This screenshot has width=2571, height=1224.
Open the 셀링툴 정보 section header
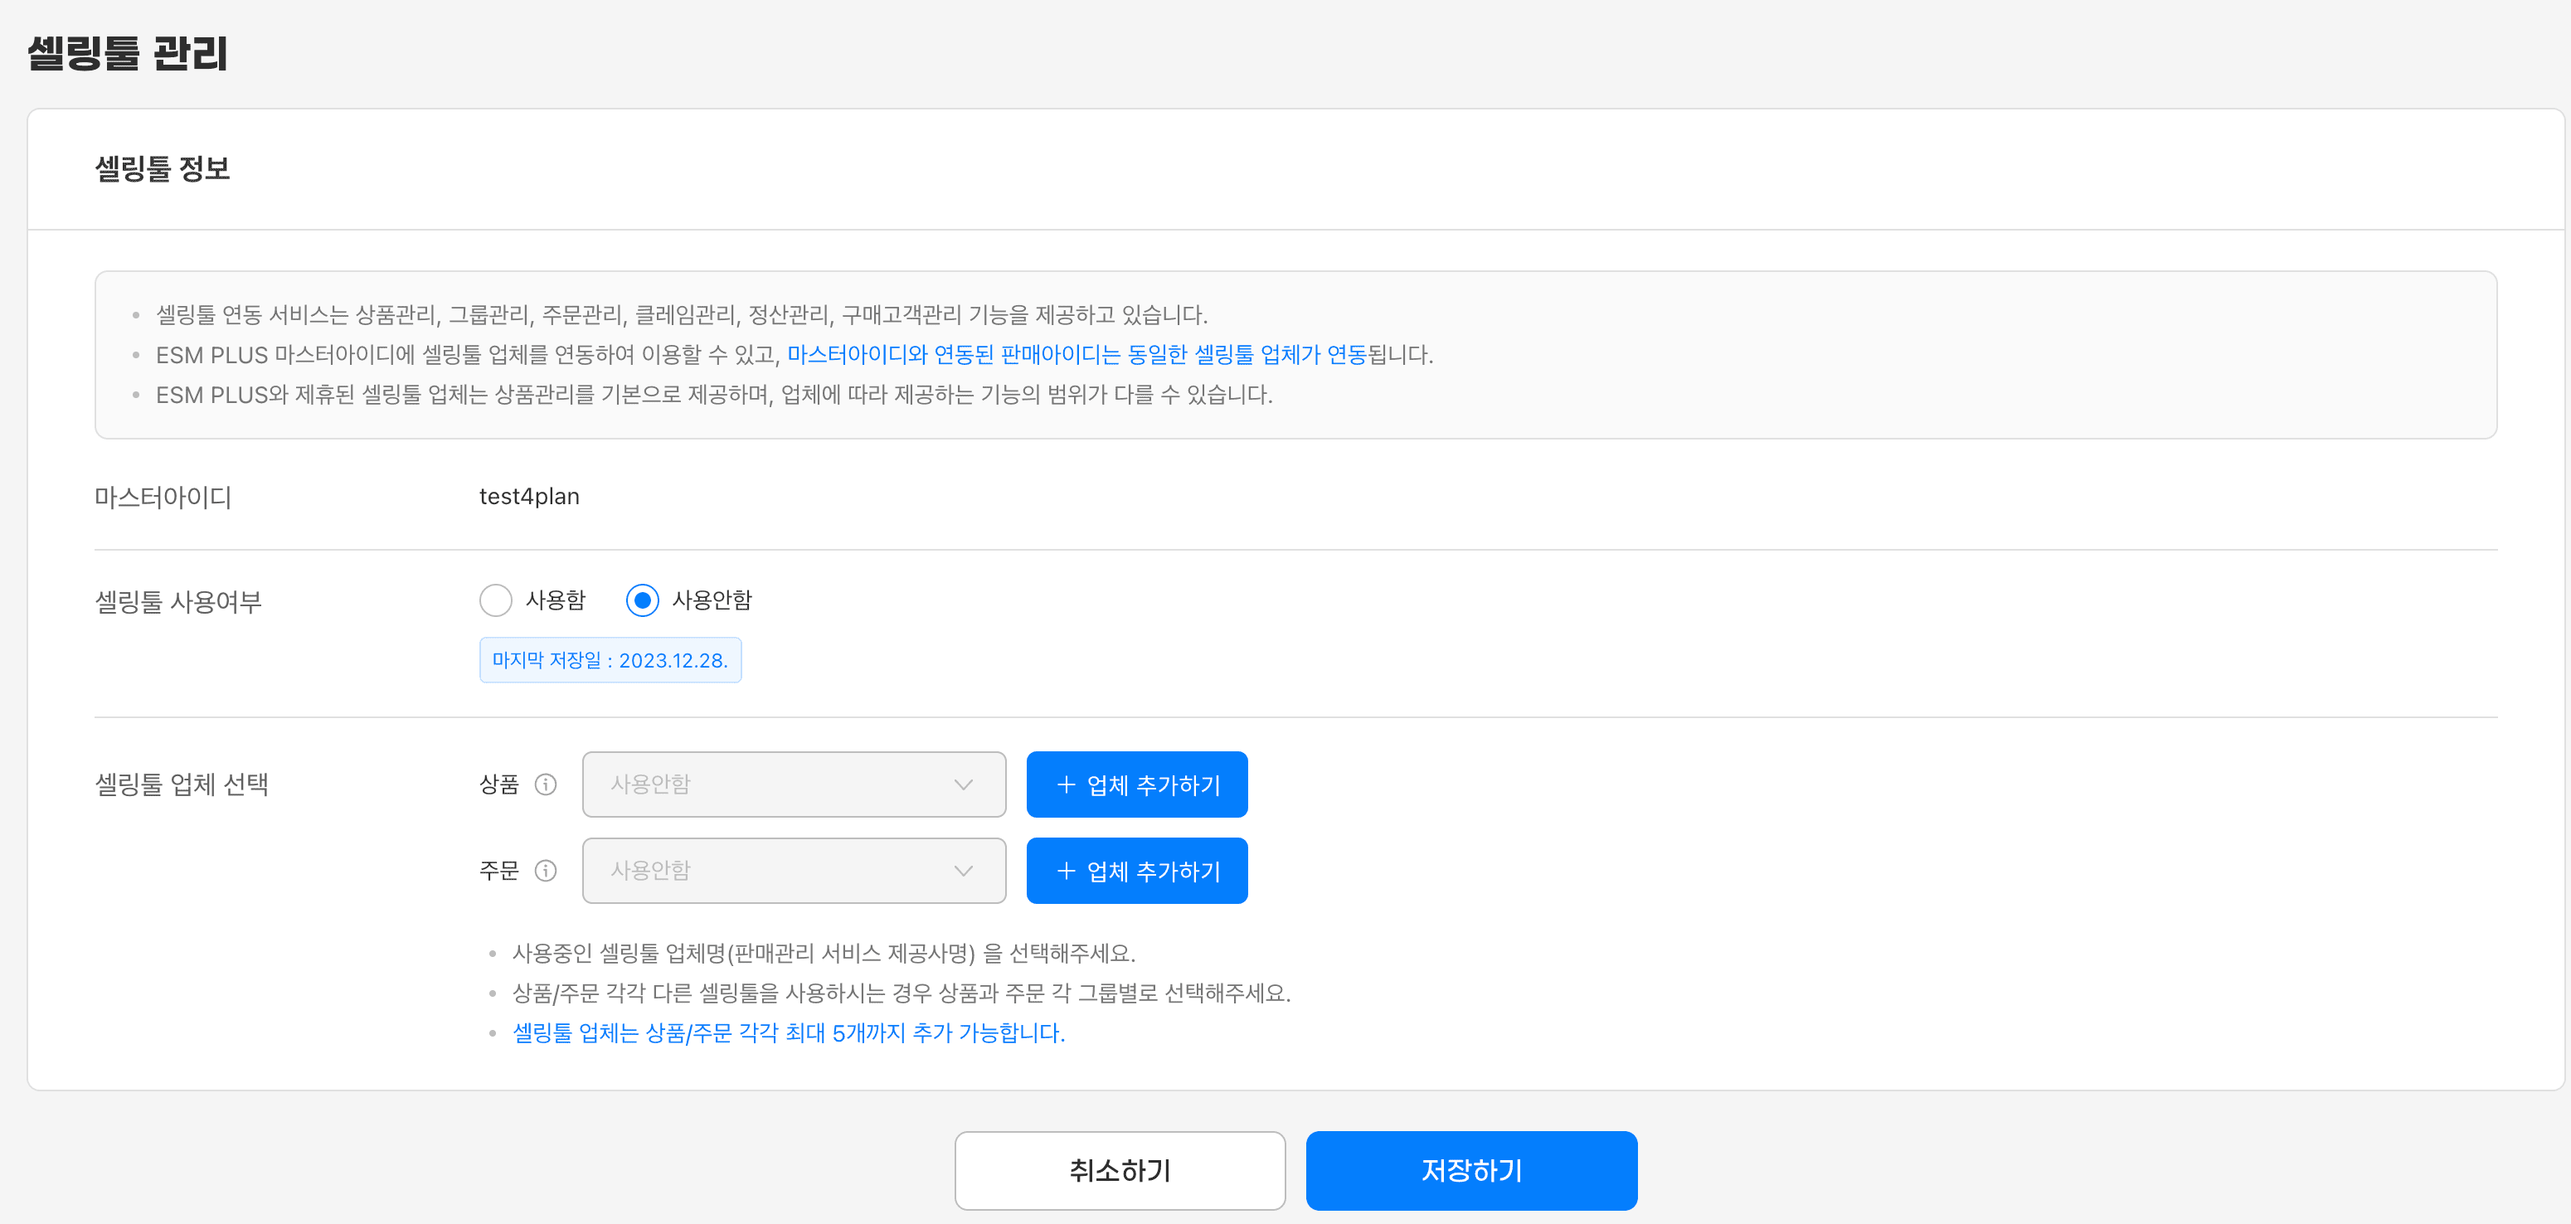163,168
